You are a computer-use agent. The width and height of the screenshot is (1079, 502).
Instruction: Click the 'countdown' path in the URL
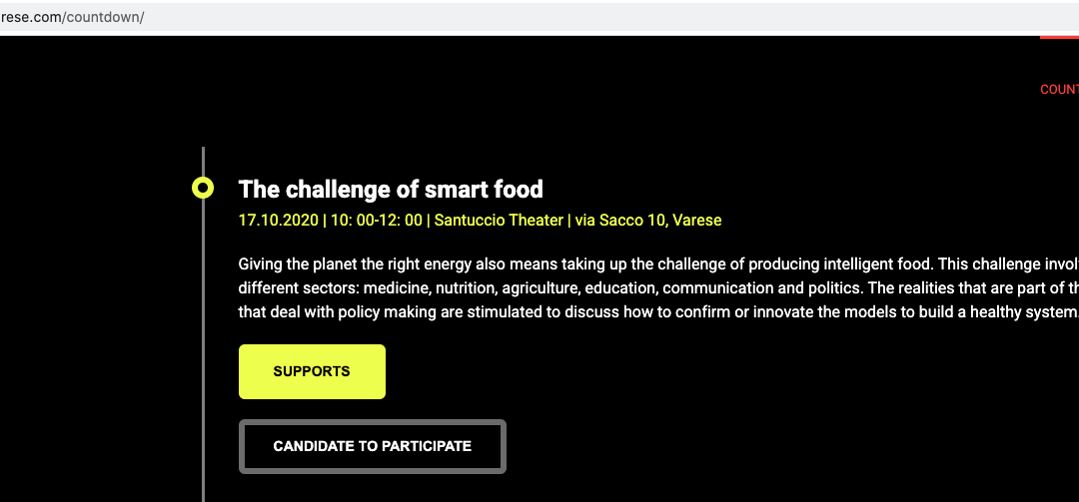click(x=105, y=18)
